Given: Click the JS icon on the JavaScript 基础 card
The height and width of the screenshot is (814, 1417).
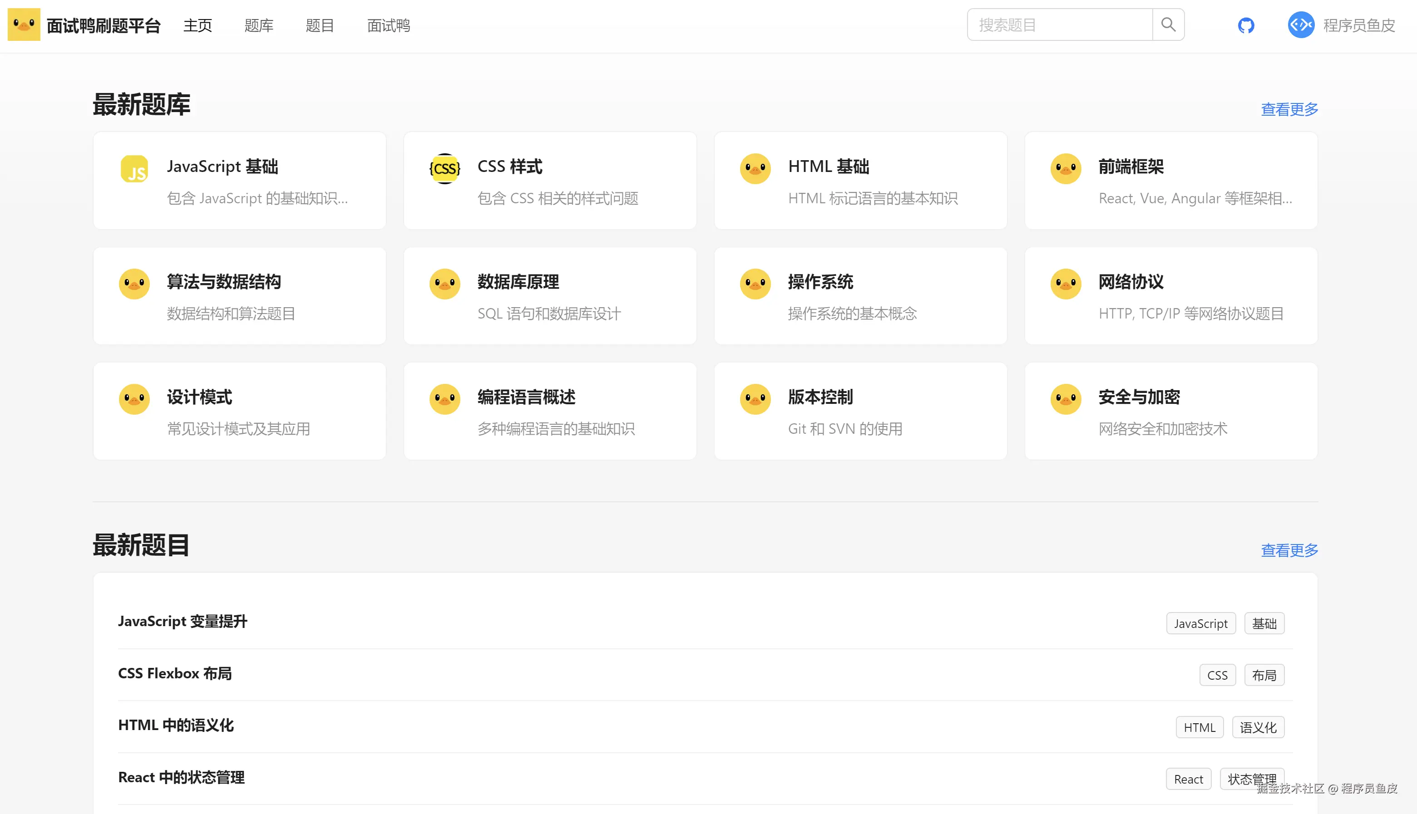Looking at the screenshot, I should click(134, 169).
